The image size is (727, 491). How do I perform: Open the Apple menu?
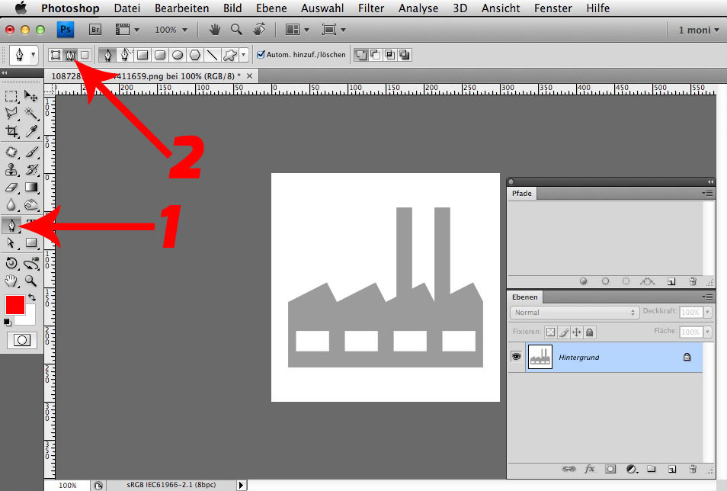(21, 8)
